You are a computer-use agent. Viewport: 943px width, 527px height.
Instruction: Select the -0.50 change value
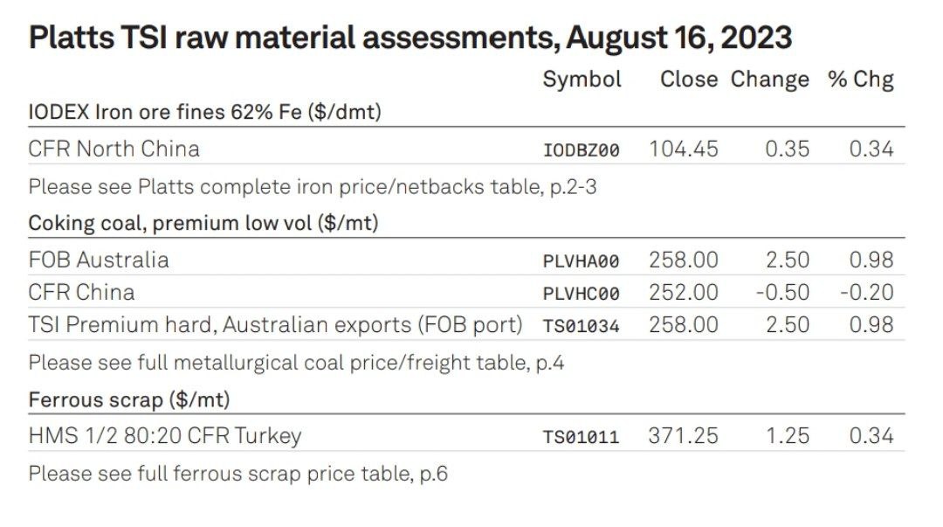[x=781, y=293]
